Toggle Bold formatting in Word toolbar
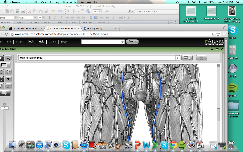This screenshot has width=243, height=152. click(50, 18)
